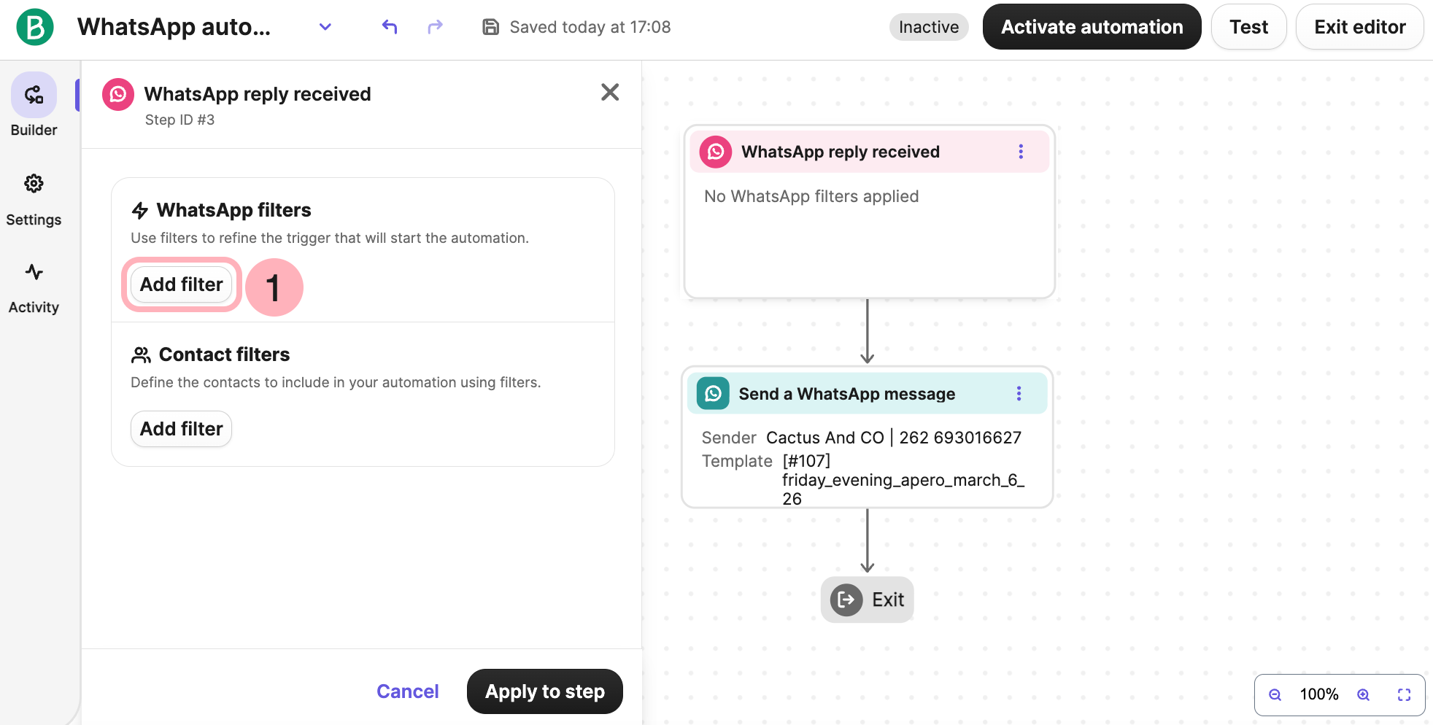Zoom out the automation canvas
The image size is (1433, 725).
pos(1275,694)
